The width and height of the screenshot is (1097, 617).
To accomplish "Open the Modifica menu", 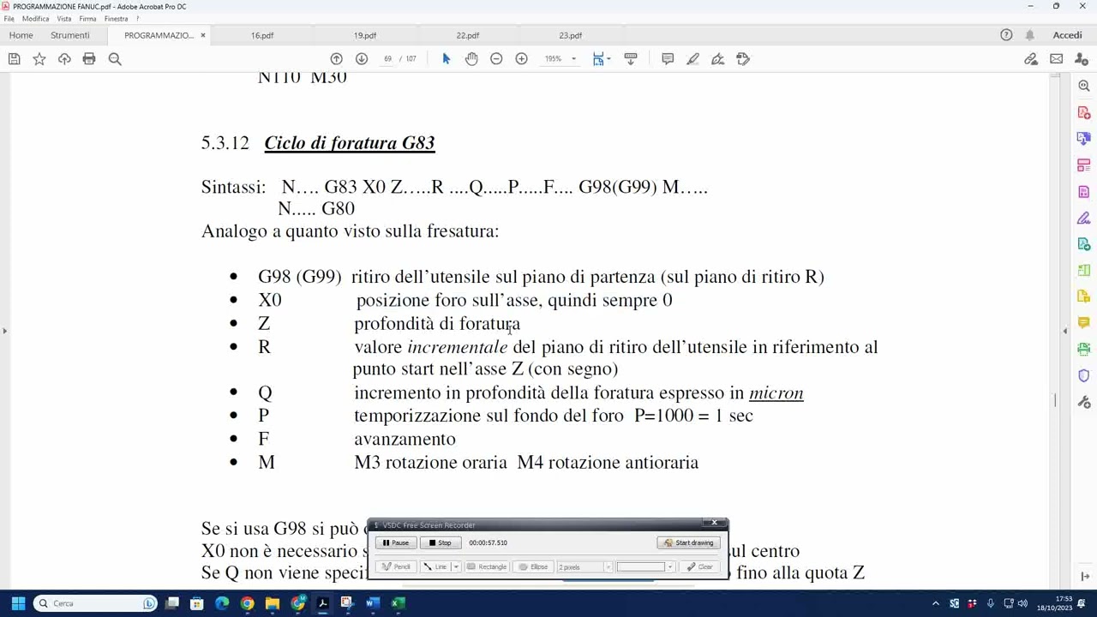I will pyautogui.click(x=35, y=19).
